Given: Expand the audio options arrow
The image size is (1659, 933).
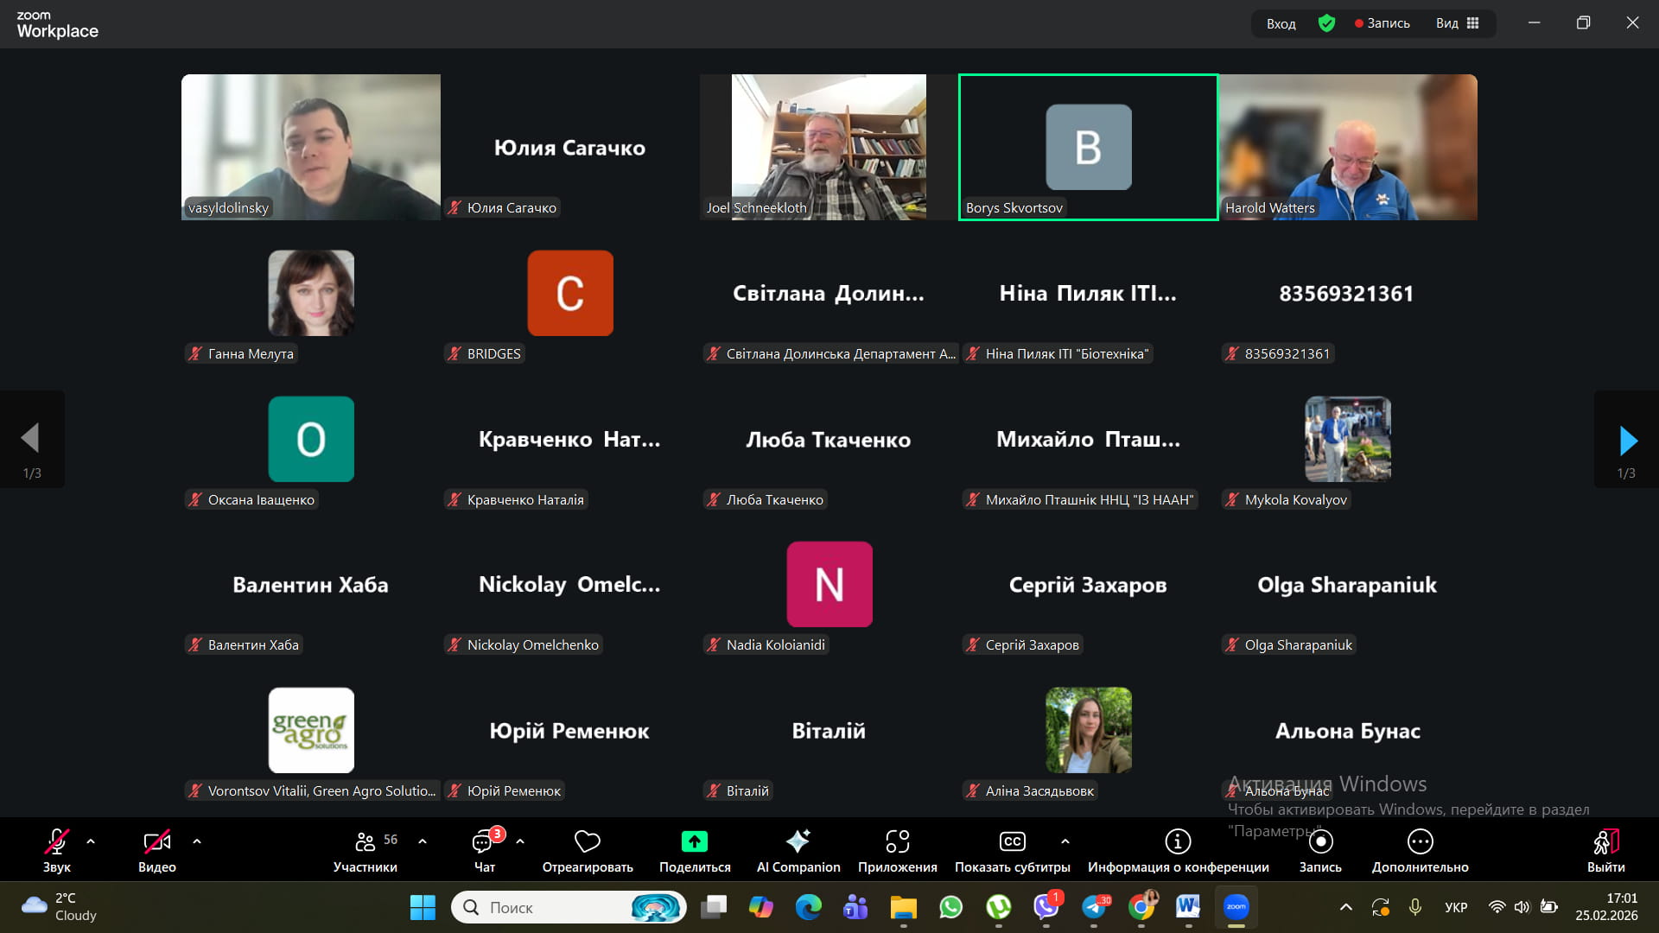Looking at the screenshot, I should [91, 841].
